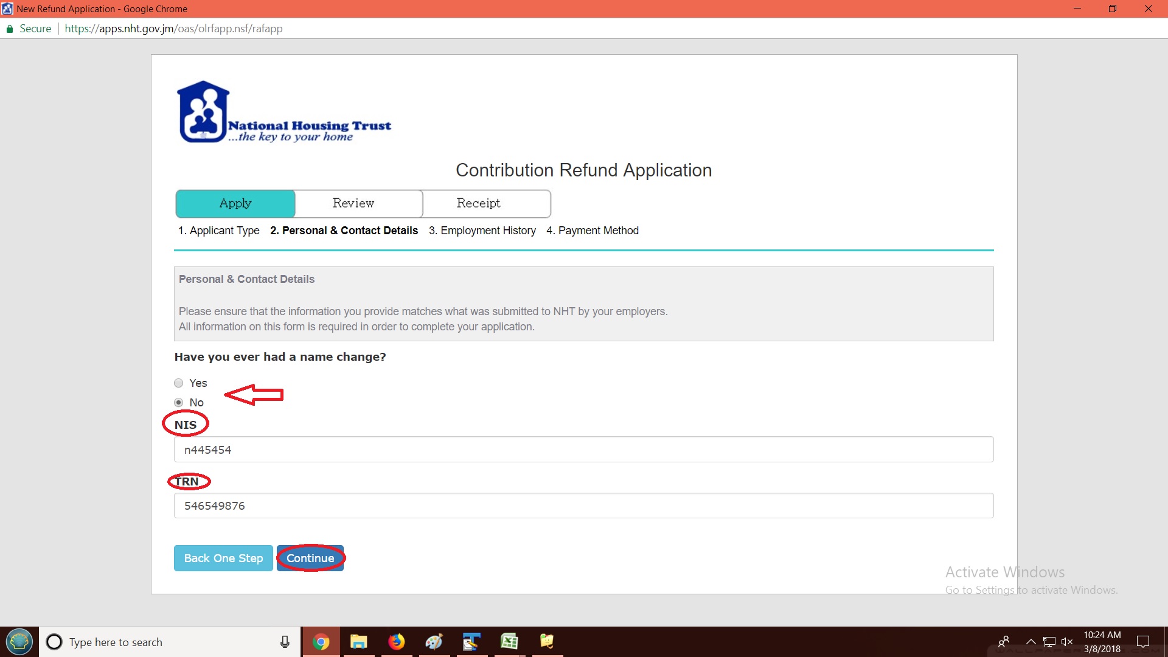
Task: Launch Firefox from the taskbar
Action: 397,642
